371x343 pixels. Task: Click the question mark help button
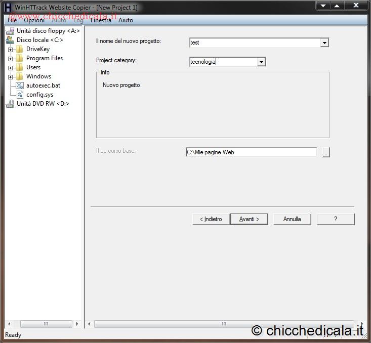(x=336, y=219)
